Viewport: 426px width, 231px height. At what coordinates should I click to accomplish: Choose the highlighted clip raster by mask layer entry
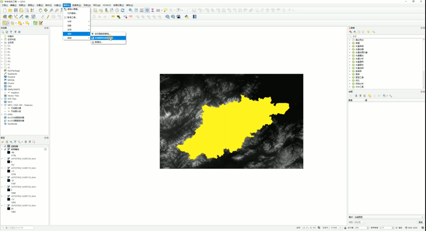[x=108, y=38]
